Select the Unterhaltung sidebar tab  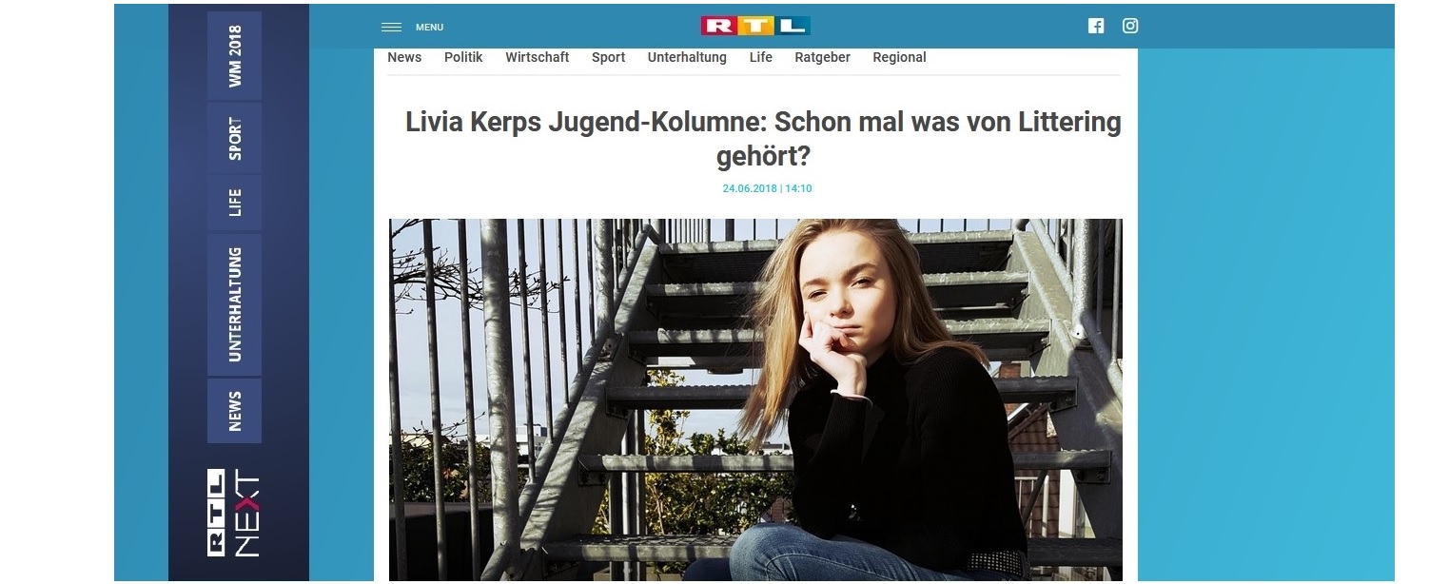(234, 303)
